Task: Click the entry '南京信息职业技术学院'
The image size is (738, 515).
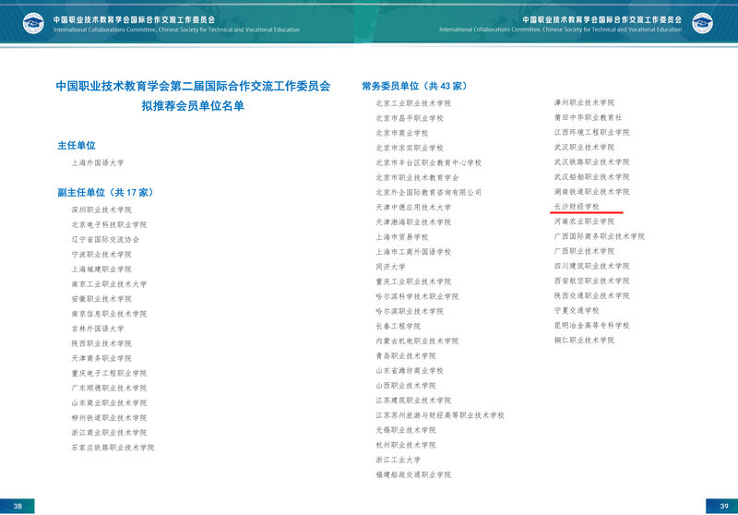Action: (x=109, y=314)
